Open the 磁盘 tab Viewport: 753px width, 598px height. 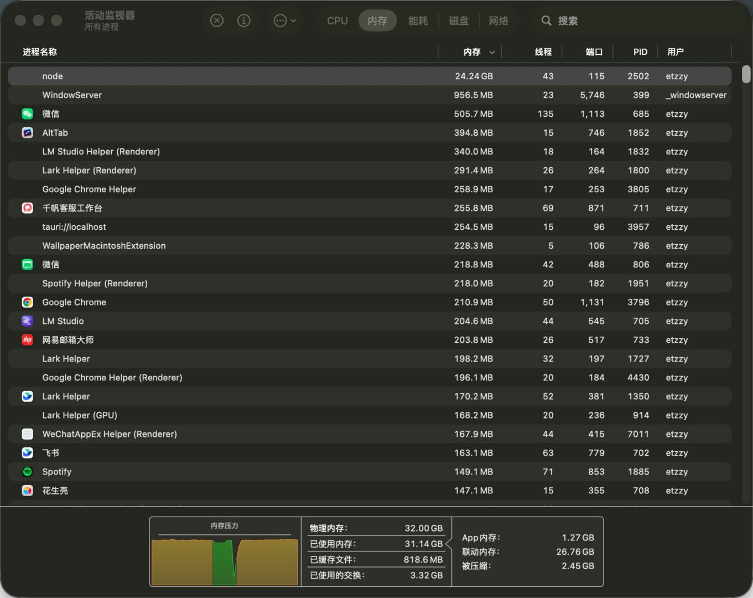click(458, 20)
